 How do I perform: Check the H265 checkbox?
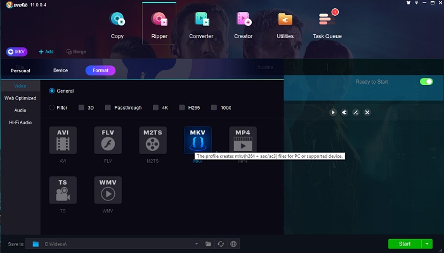[x=182, y=108]
